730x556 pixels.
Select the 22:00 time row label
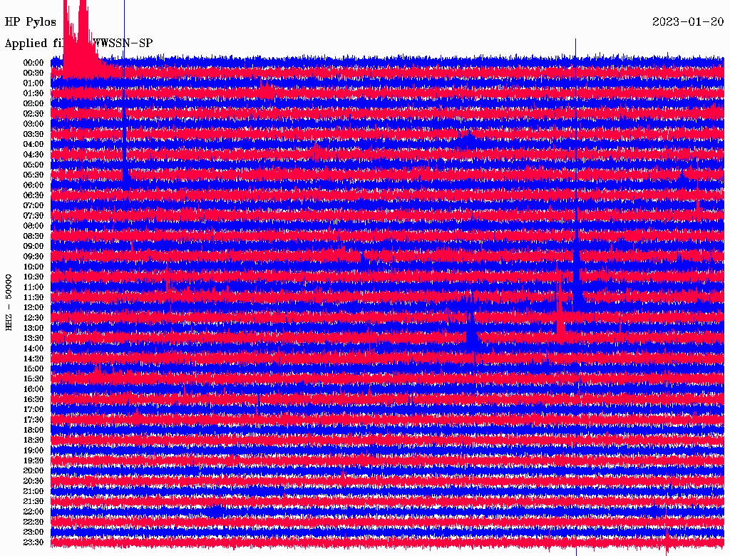(x=34, y=511)
